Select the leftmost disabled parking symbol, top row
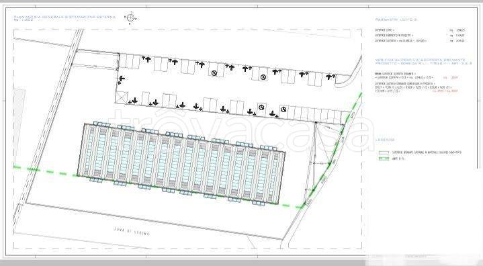This screenshot has width=483, height=266. click(x=214, y=73)
